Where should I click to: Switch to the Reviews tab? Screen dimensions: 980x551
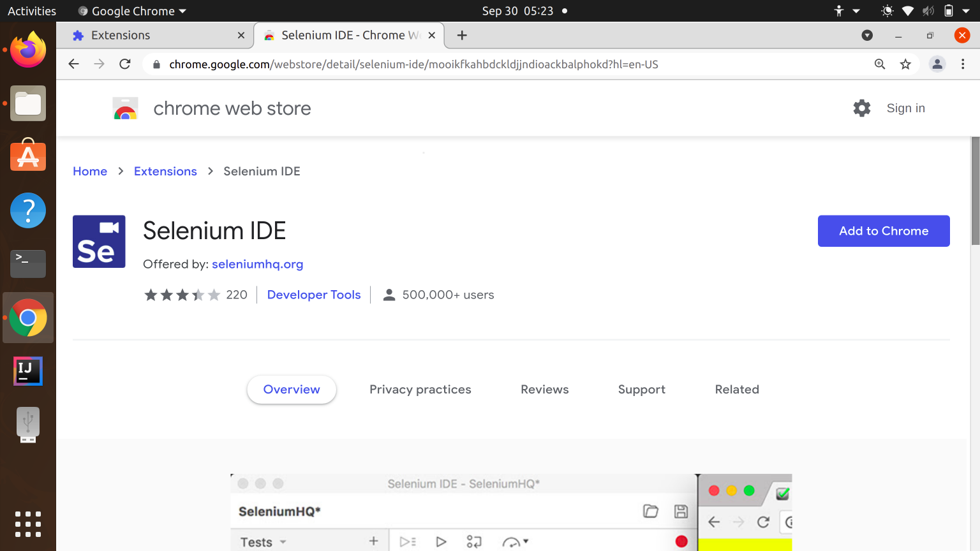tap(544, 389)
